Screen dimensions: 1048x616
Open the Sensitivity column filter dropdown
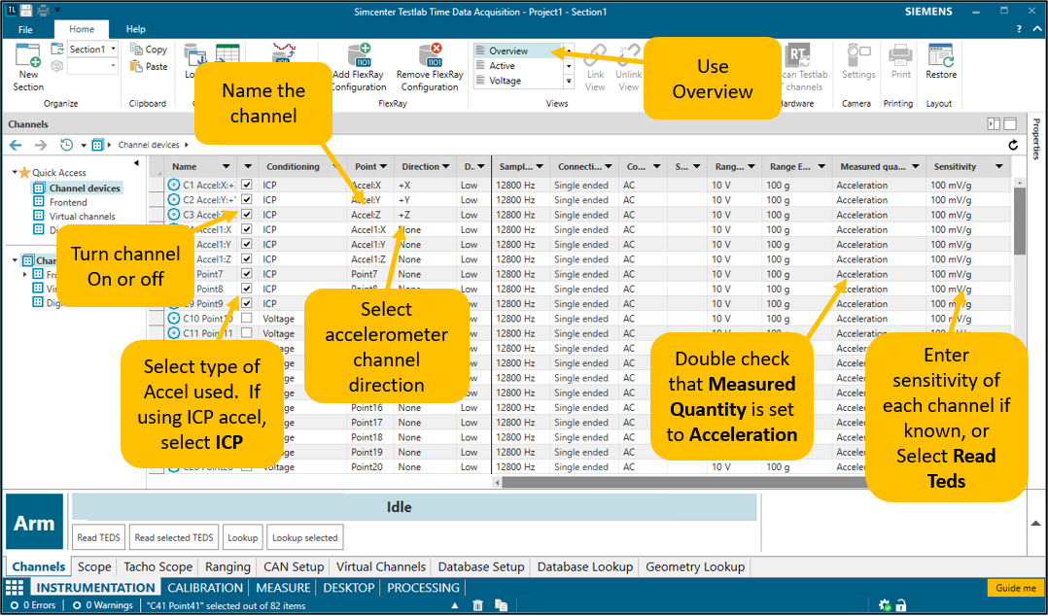[999, 167]
